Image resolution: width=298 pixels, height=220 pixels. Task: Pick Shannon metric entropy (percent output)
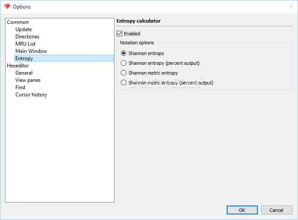click(123, 83)
